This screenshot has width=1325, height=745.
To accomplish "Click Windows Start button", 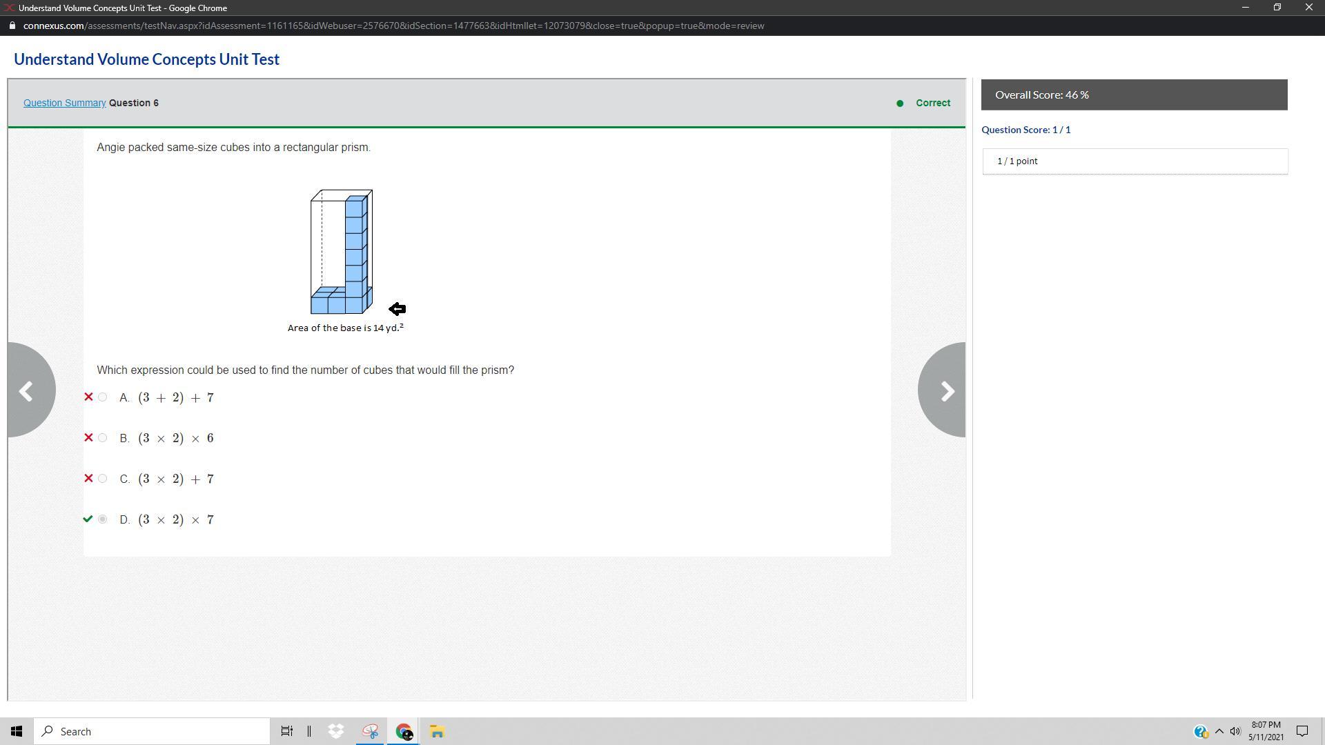I will [x=17, y=731].
